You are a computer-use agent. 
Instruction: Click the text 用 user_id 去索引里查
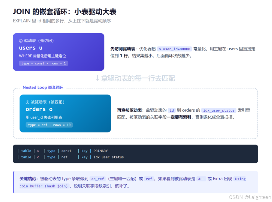pos(44,118)
